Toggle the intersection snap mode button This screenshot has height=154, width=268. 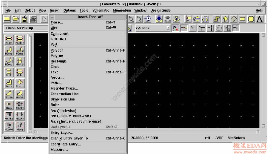tap(193, 28)
